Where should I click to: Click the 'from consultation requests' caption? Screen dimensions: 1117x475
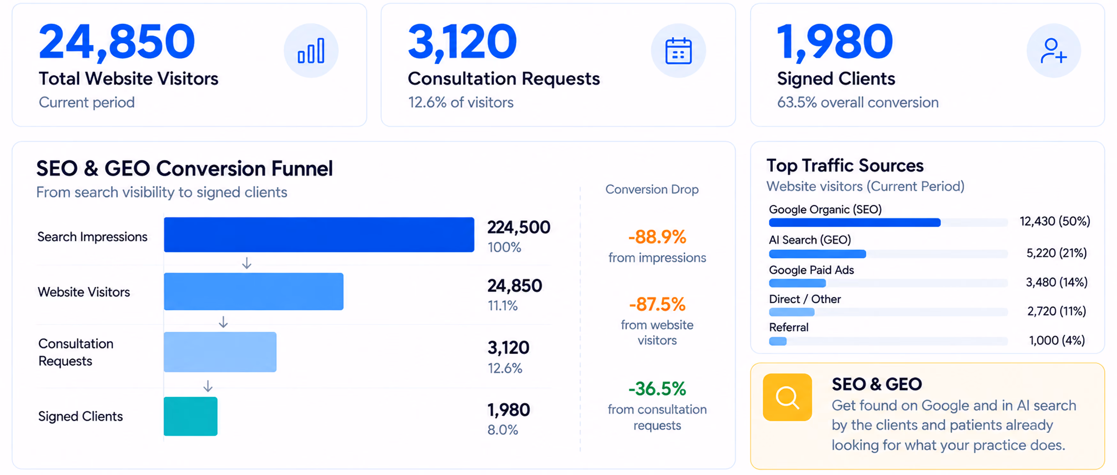click(x=657, y=417)
